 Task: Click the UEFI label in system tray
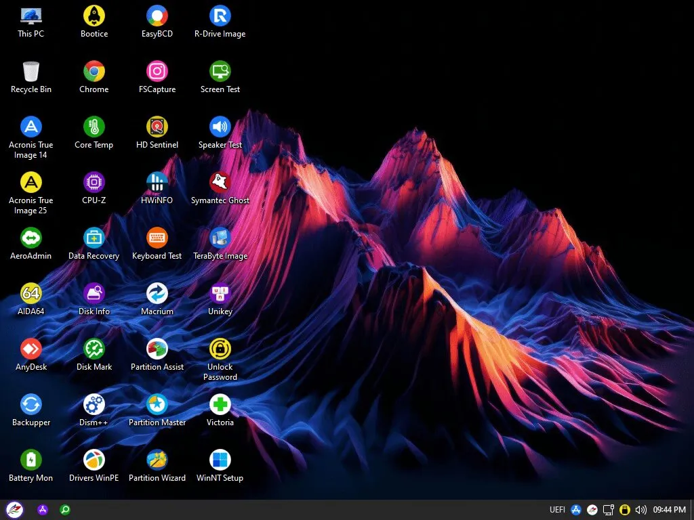(x=557, y=510)
